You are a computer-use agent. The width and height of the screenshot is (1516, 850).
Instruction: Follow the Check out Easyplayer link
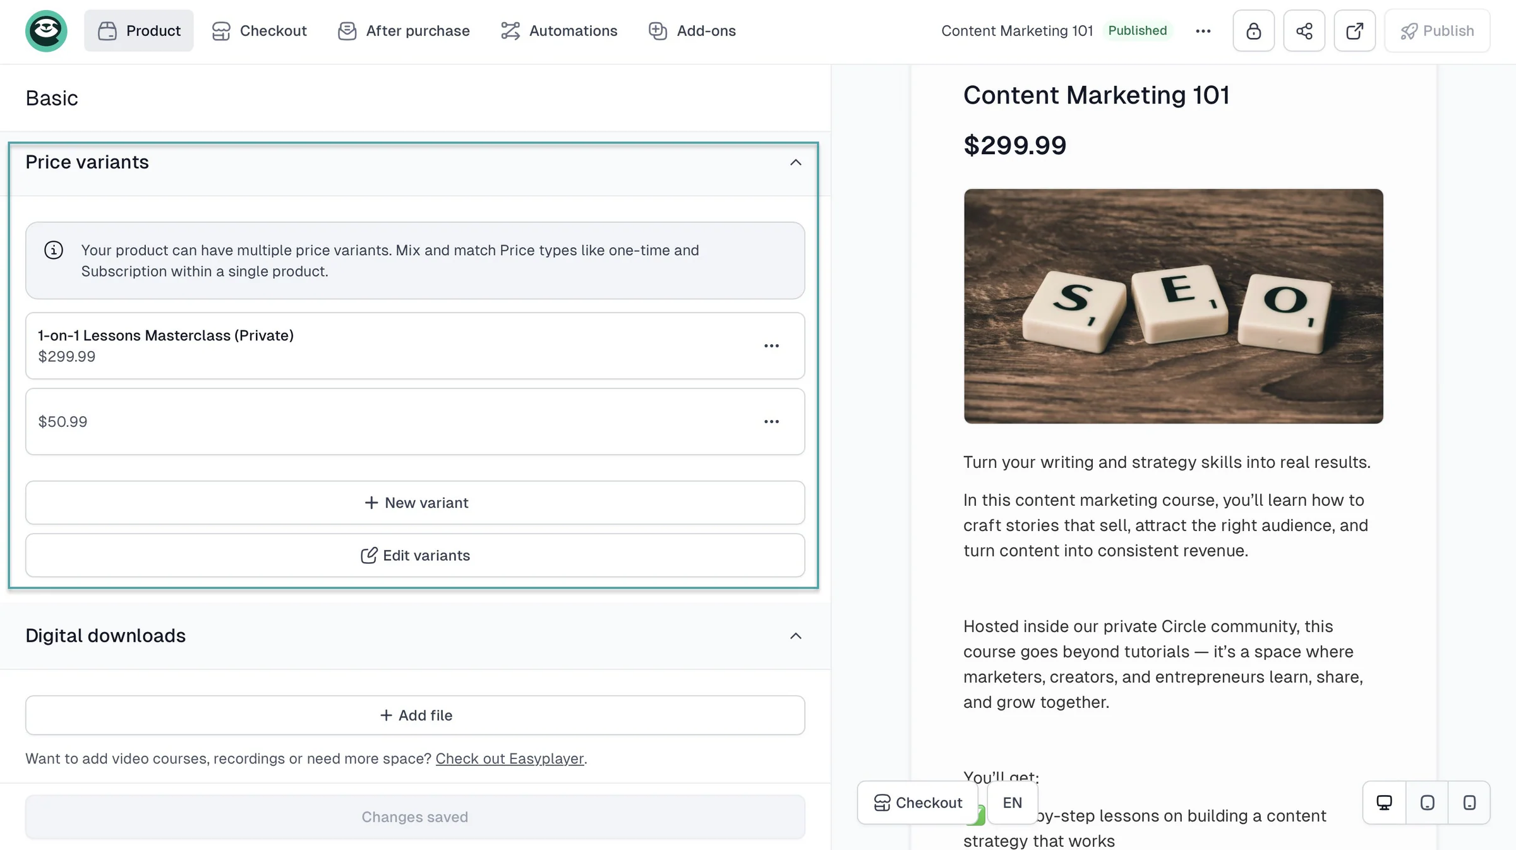(510, 758)
